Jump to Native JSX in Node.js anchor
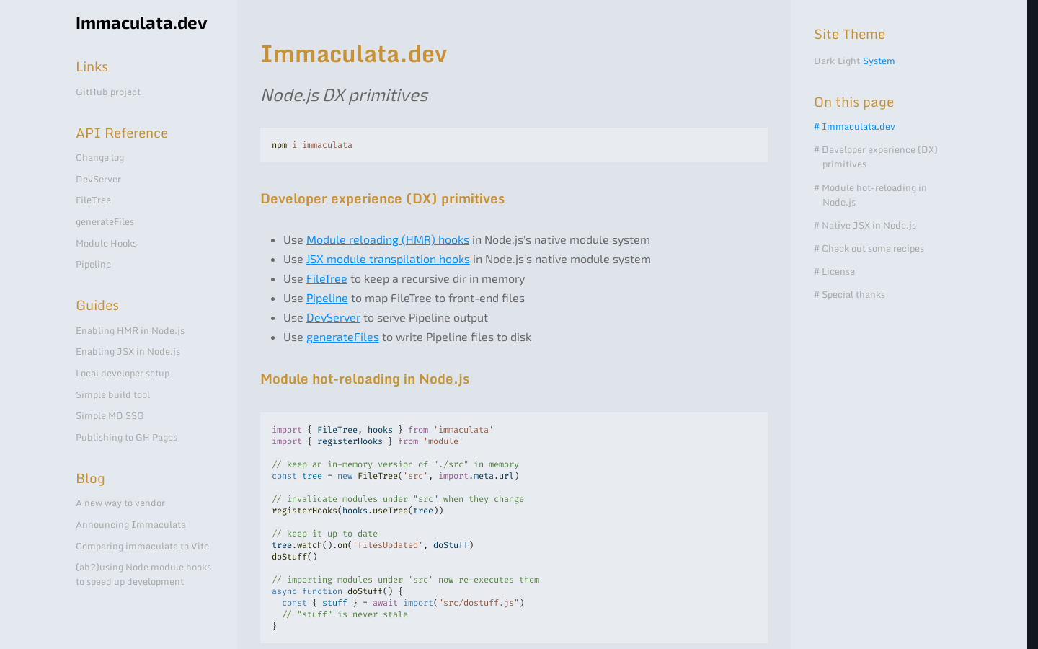 point(865,226)
